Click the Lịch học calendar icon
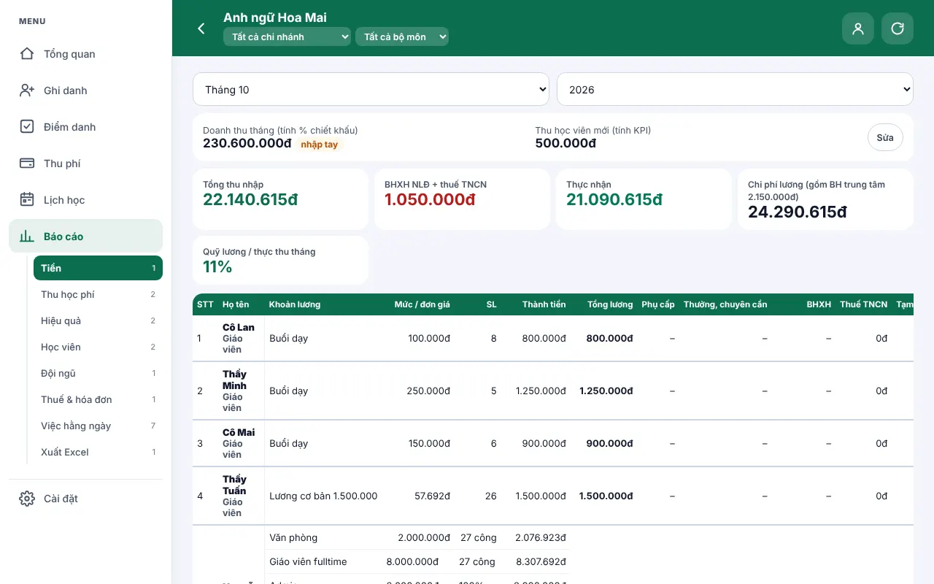The image size is (934, 584). pyautogui.click(x=27, y=200)
